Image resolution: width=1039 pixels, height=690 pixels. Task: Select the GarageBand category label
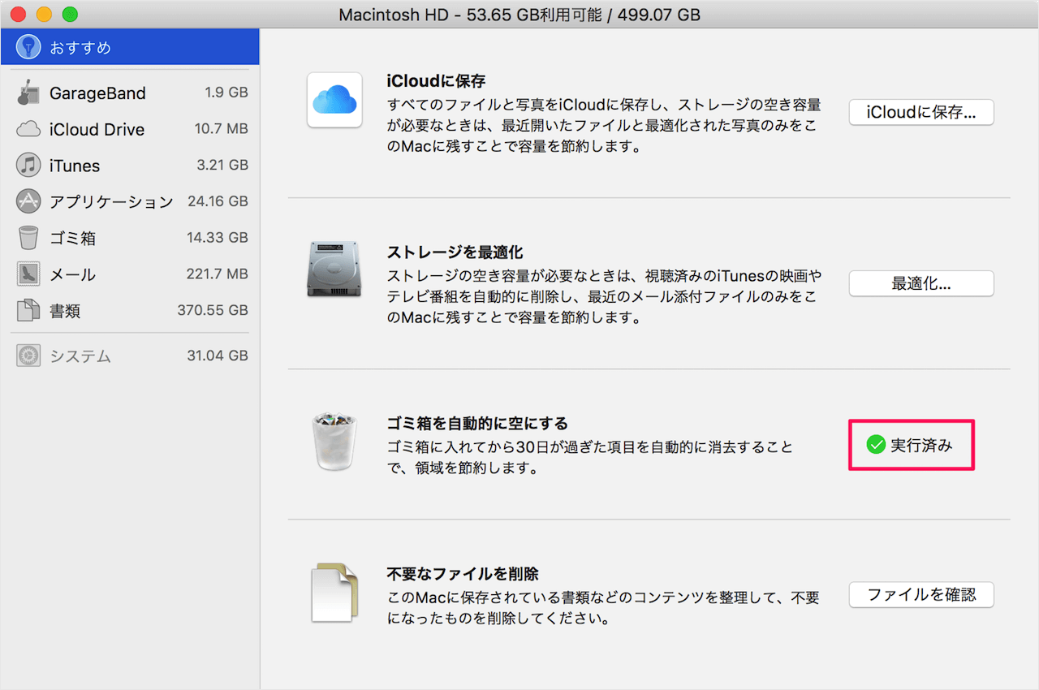tap(97, 93)
